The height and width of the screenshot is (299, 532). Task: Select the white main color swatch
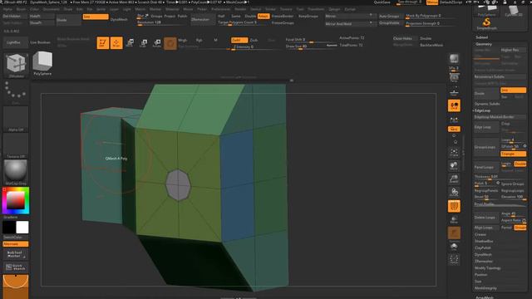pyautogui.click(x=22, y=228)
